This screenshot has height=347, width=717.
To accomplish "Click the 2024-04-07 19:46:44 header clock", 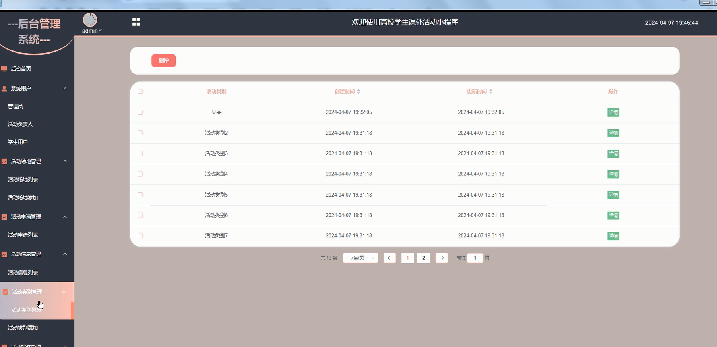I will (671, 23).
